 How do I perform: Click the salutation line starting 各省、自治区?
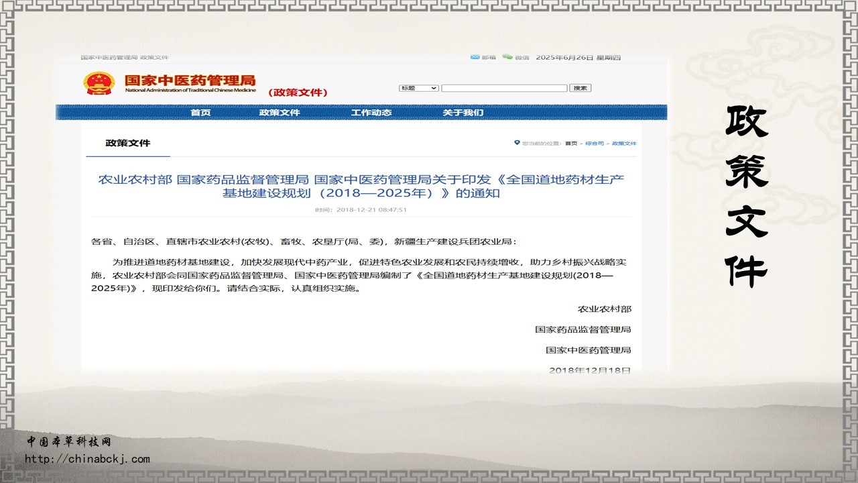click(304, 241)
